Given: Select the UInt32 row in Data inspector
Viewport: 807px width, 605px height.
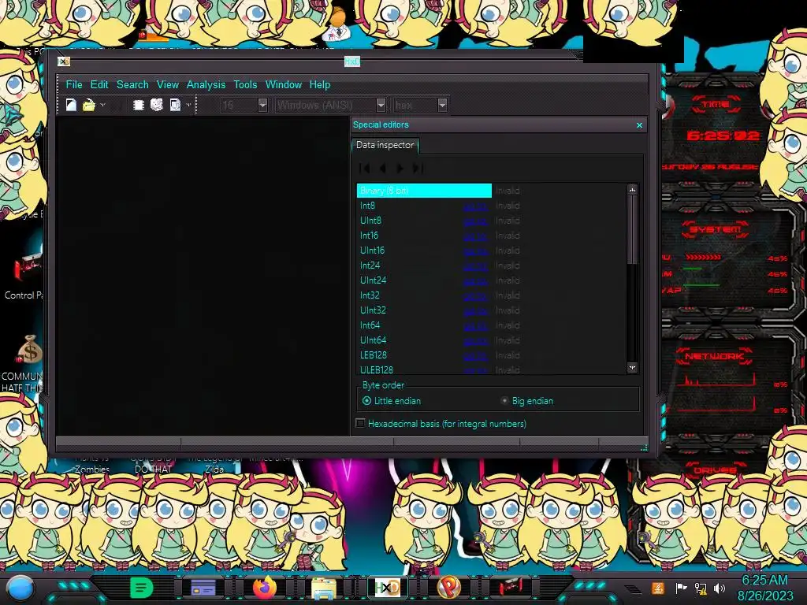Looking at the screenshot, I should point(492,310).
